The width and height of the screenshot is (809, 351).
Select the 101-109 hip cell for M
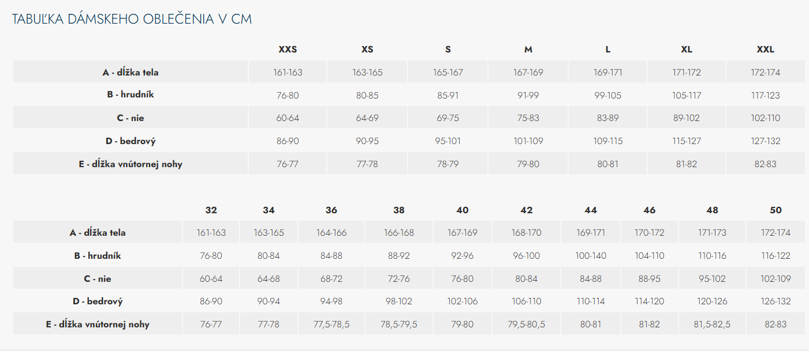coord(528,141)
